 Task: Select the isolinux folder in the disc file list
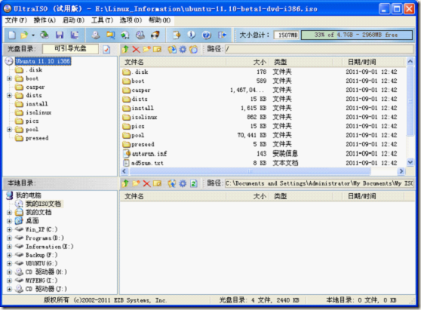144,117
